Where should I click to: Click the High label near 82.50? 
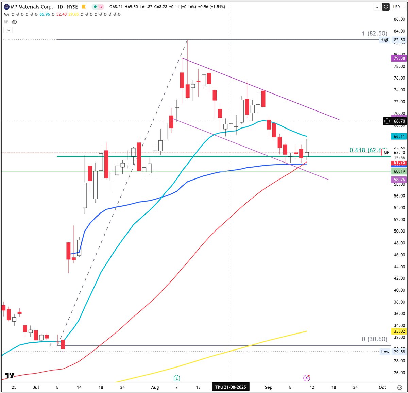385,40
